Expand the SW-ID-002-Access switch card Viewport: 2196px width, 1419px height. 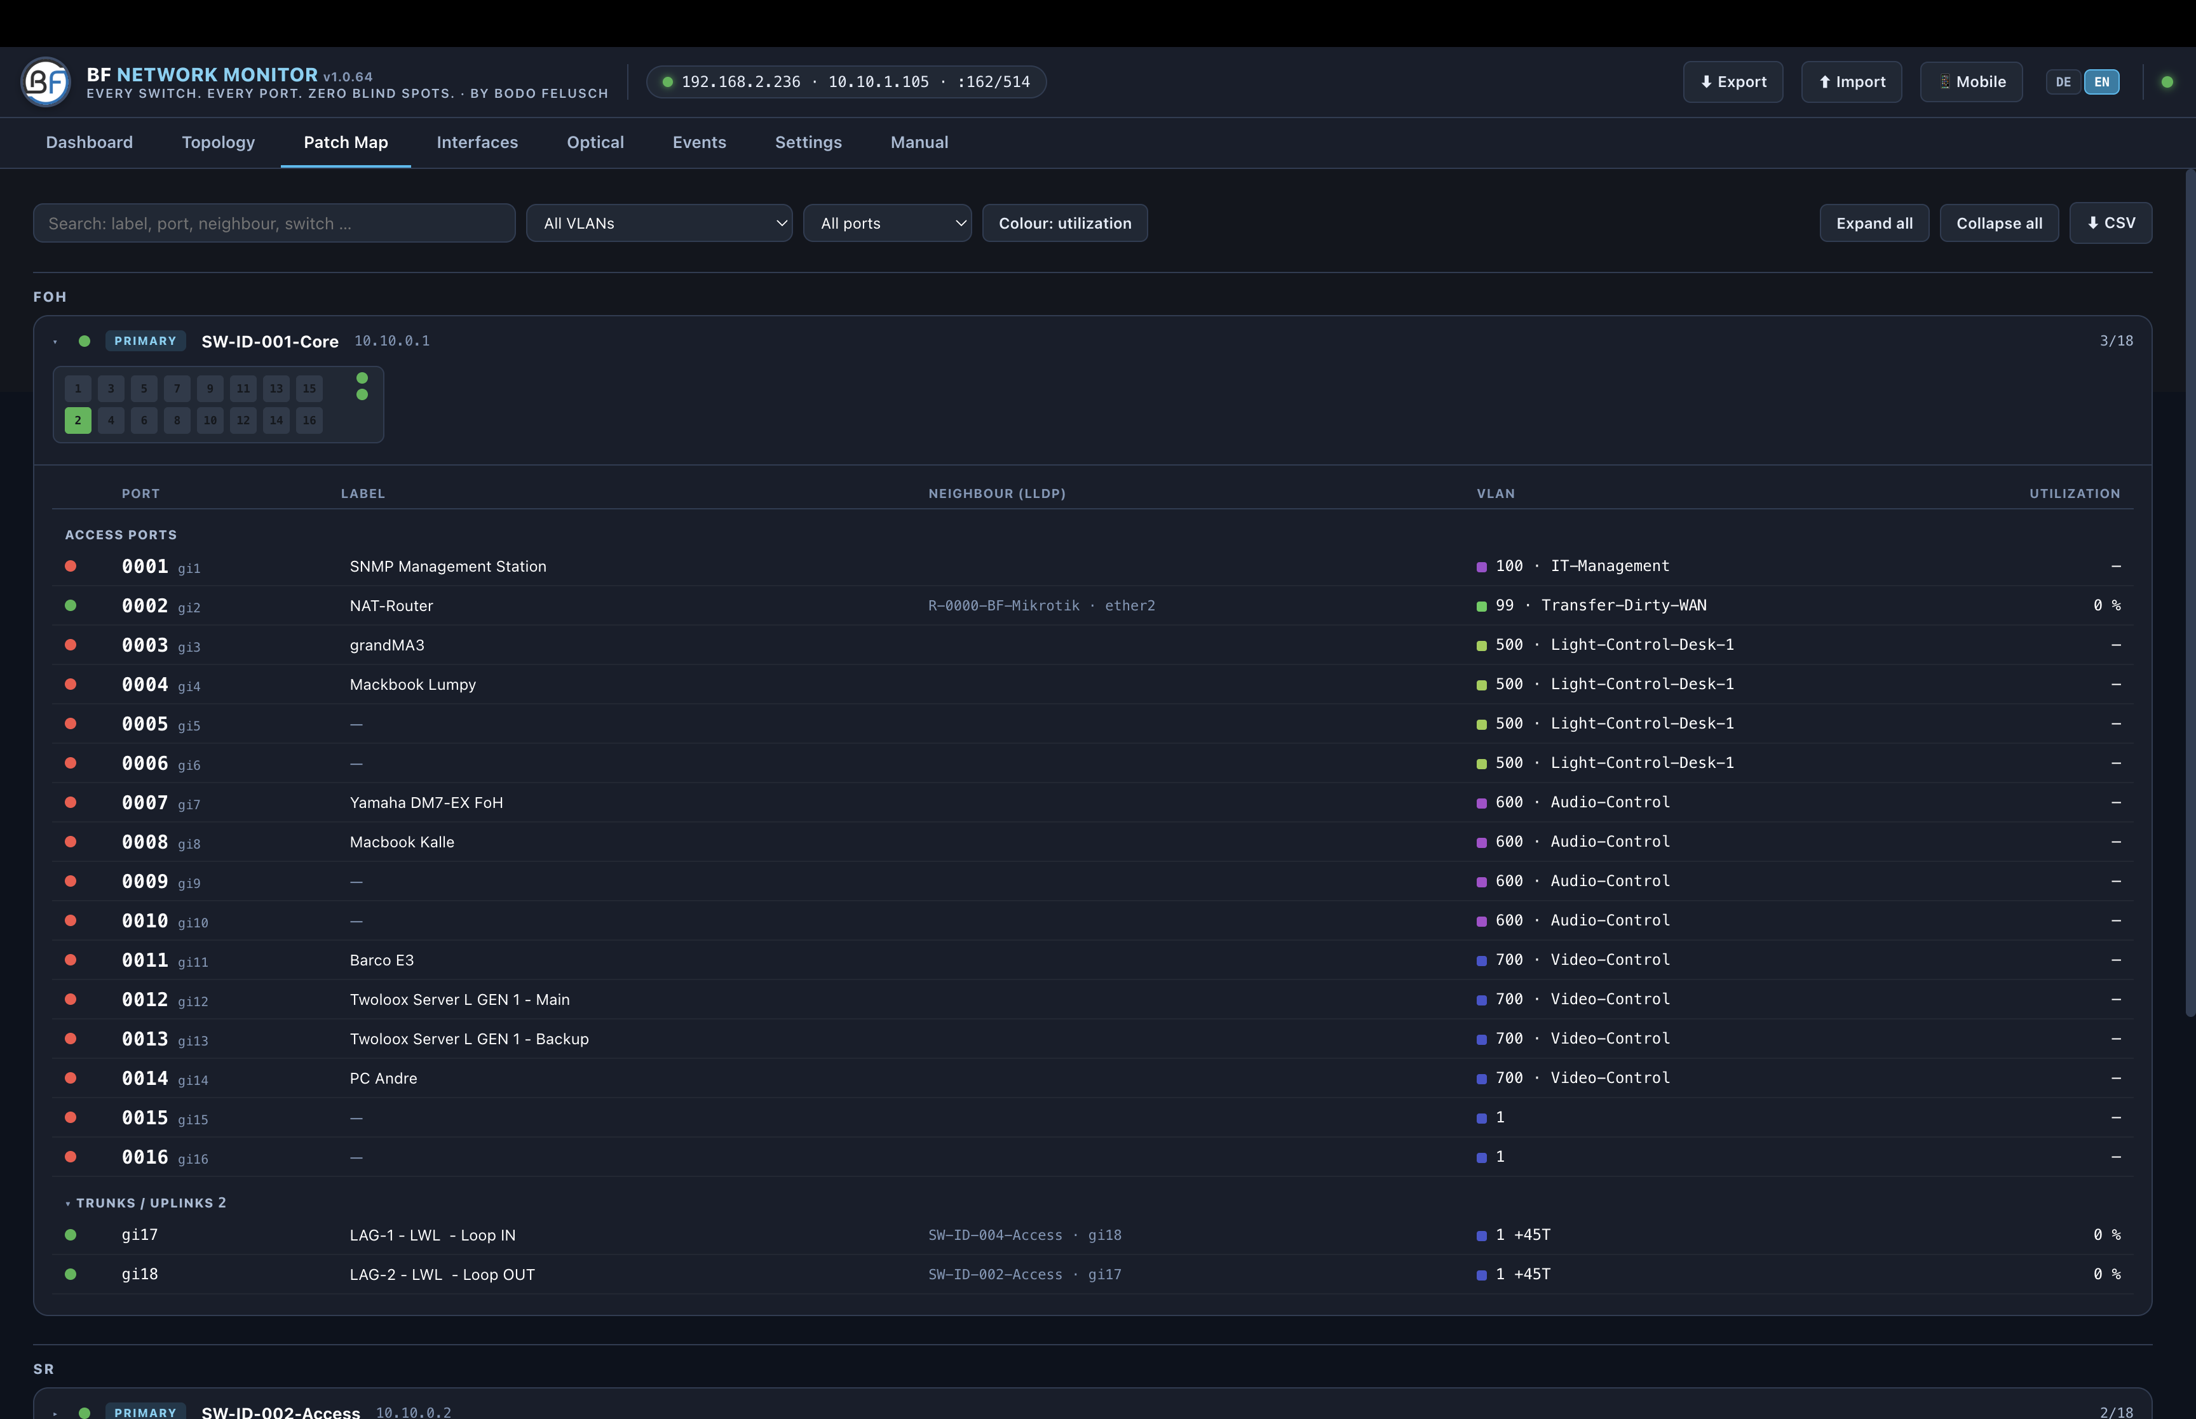(55, 1413)
